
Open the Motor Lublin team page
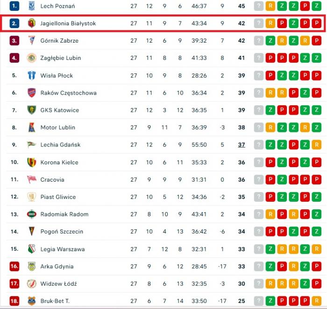pos(57,127)
